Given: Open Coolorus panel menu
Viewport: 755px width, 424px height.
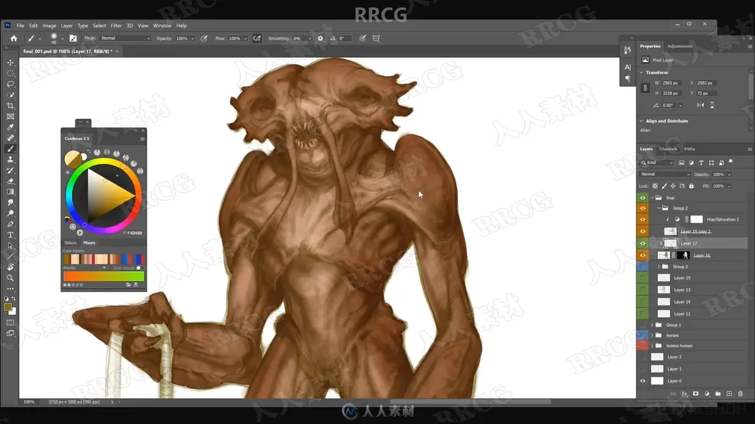Looking at the screenshot, I should 142,138.
